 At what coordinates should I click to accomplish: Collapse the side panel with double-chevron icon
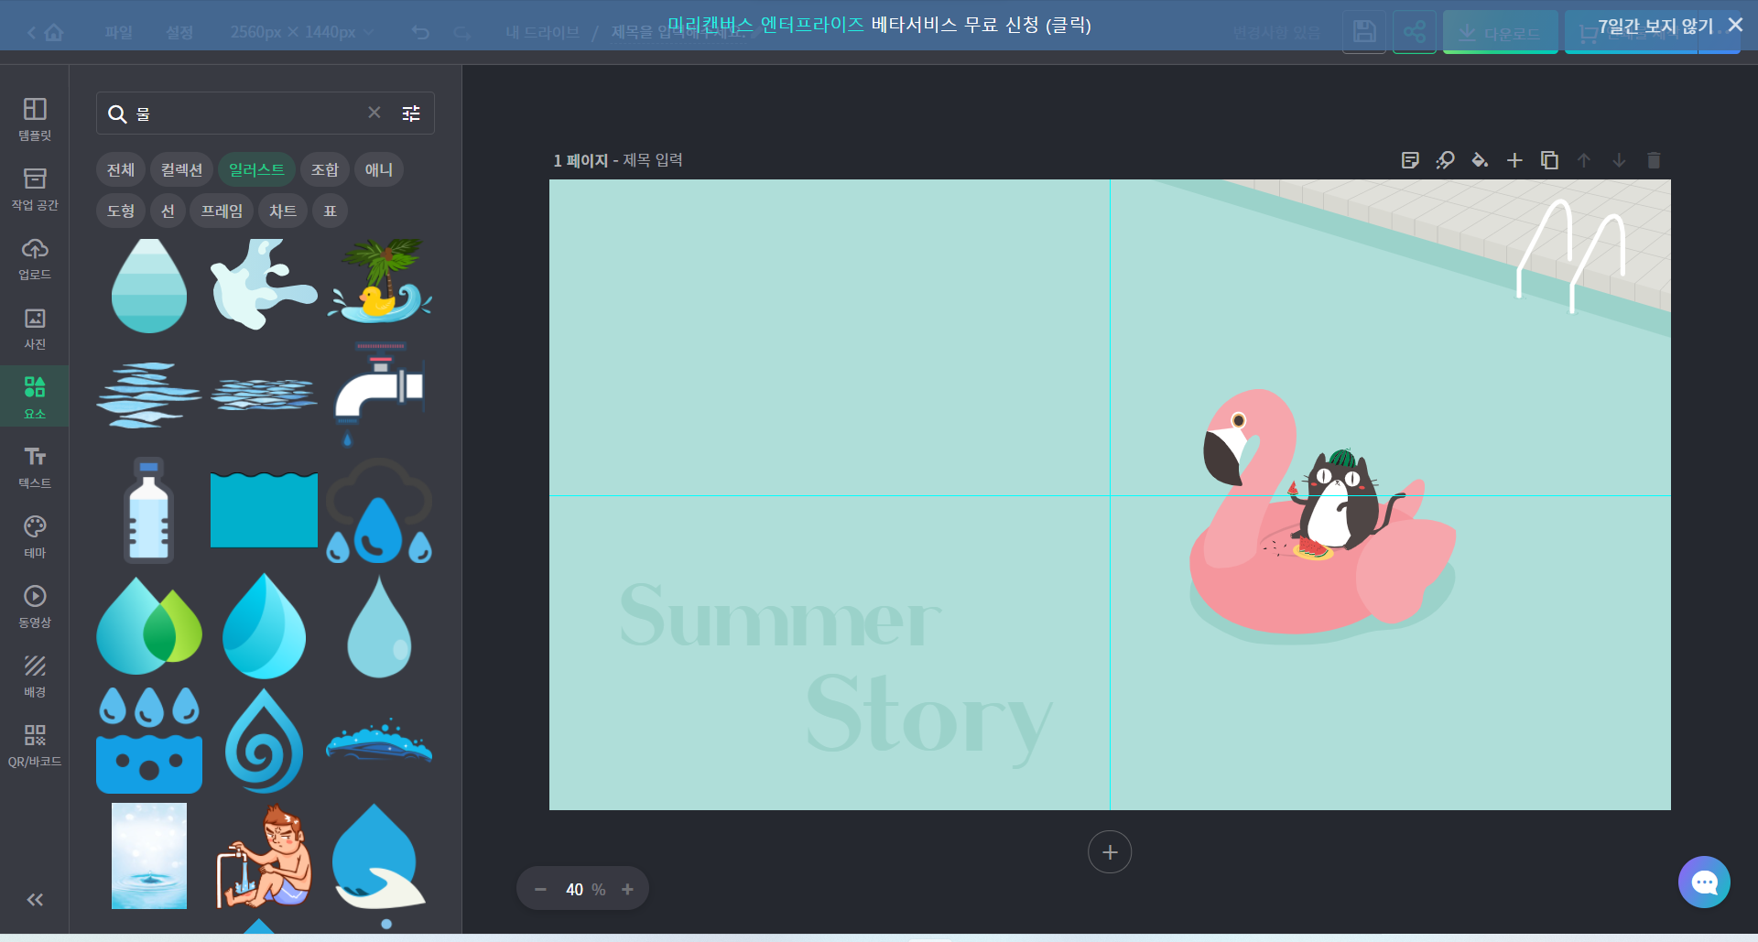pyautogui.click(x=35, y=900)
